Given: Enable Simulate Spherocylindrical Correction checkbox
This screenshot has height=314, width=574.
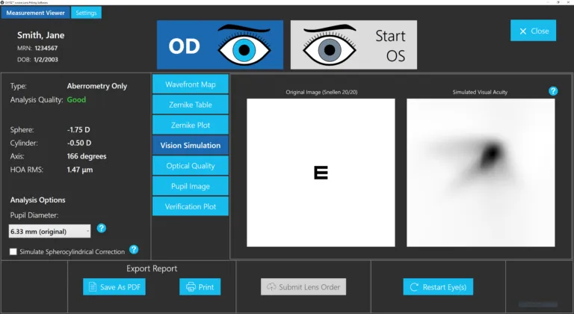Looking at the screenshot, I should tap(13, 252).
